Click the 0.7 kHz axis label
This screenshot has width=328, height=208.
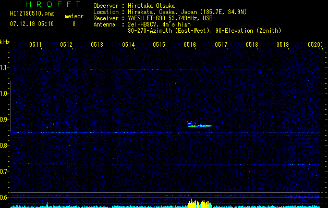tap(4, 172)
